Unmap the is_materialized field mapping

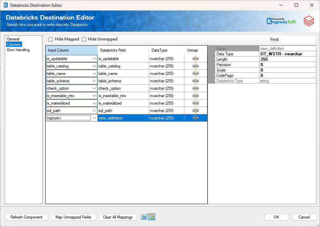(196, 103)
